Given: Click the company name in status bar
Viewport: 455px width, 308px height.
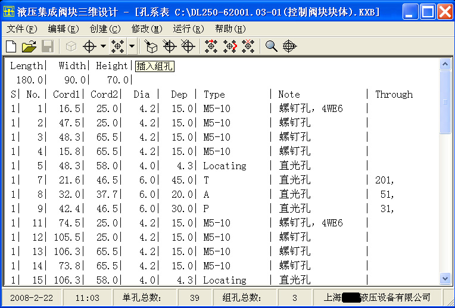Looking at the screenshot, I should pos(376,297).
